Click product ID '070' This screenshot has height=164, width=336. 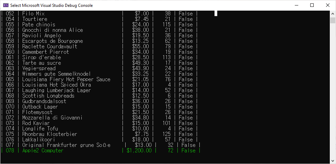pos(10,107)
